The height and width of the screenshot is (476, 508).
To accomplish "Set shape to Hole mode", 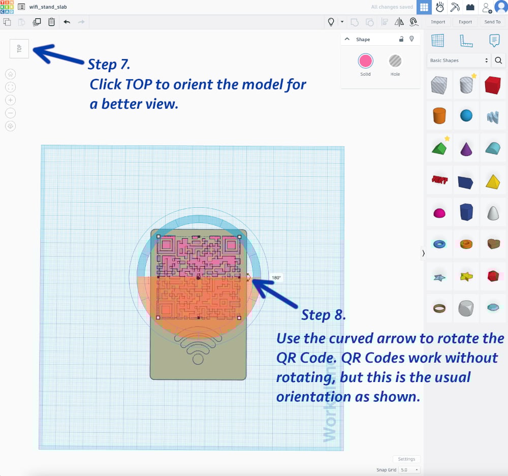I will pyautogui.click(x=395, y=61).
